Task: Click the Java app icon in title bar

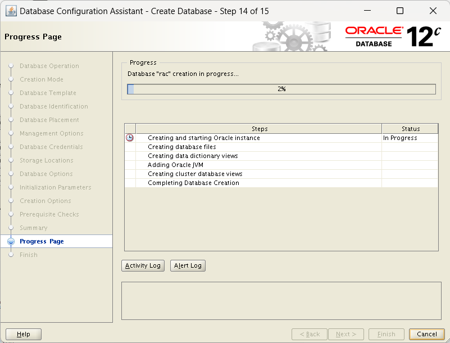Action: click(11, 11)
